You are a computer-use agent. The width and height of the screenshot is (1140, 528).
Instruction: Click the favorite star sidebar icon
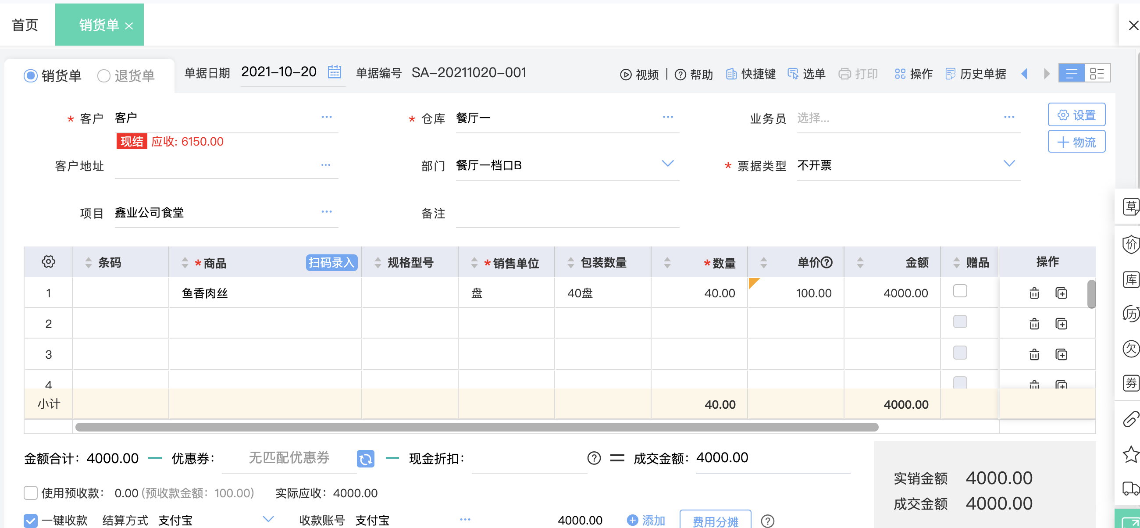(1131, 454)
